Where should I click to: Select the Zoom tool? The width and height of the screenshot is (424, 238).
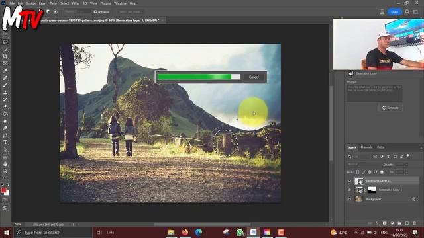(x=5, y=171)
